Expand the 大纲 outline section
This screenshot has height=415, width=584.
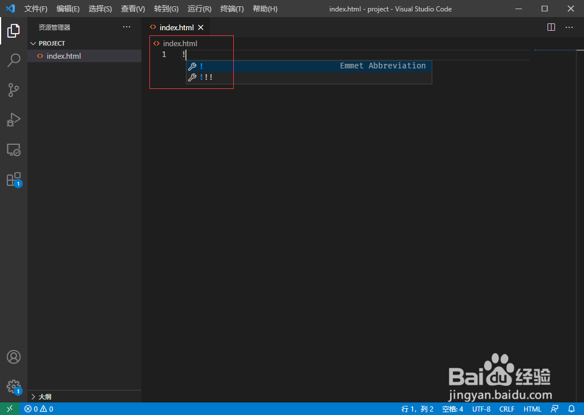coord(84,397)
